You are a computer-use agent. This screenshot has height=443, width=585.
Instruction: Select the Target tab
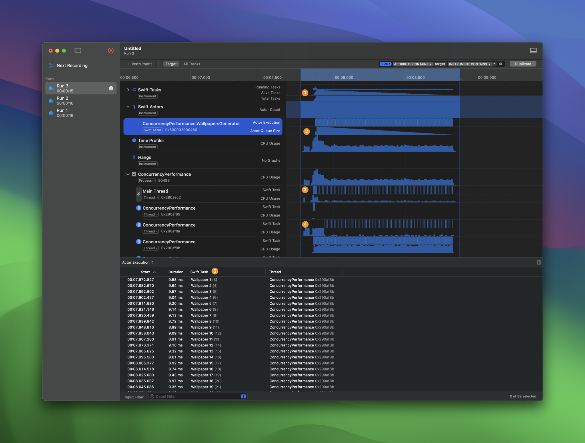[171, 64]
